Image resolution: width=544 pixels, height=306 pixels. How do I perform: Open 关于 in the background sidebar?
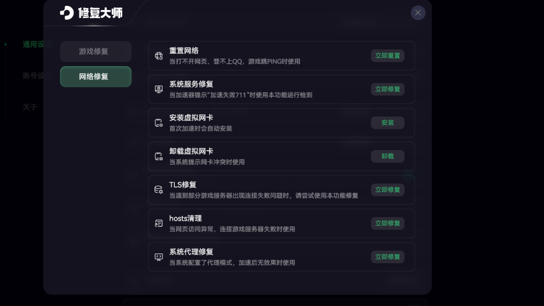30,107
